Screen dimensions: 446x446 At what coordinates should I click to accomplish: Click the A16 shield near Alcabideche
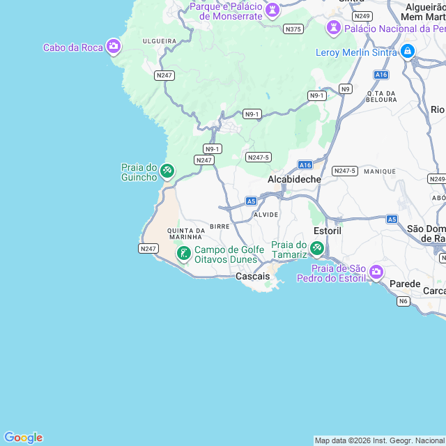click(305, 165)
